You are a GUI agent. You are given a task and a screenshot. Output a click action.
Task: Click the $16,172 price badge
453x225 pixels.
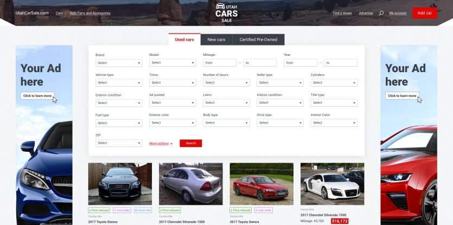(x=340, y=221)
